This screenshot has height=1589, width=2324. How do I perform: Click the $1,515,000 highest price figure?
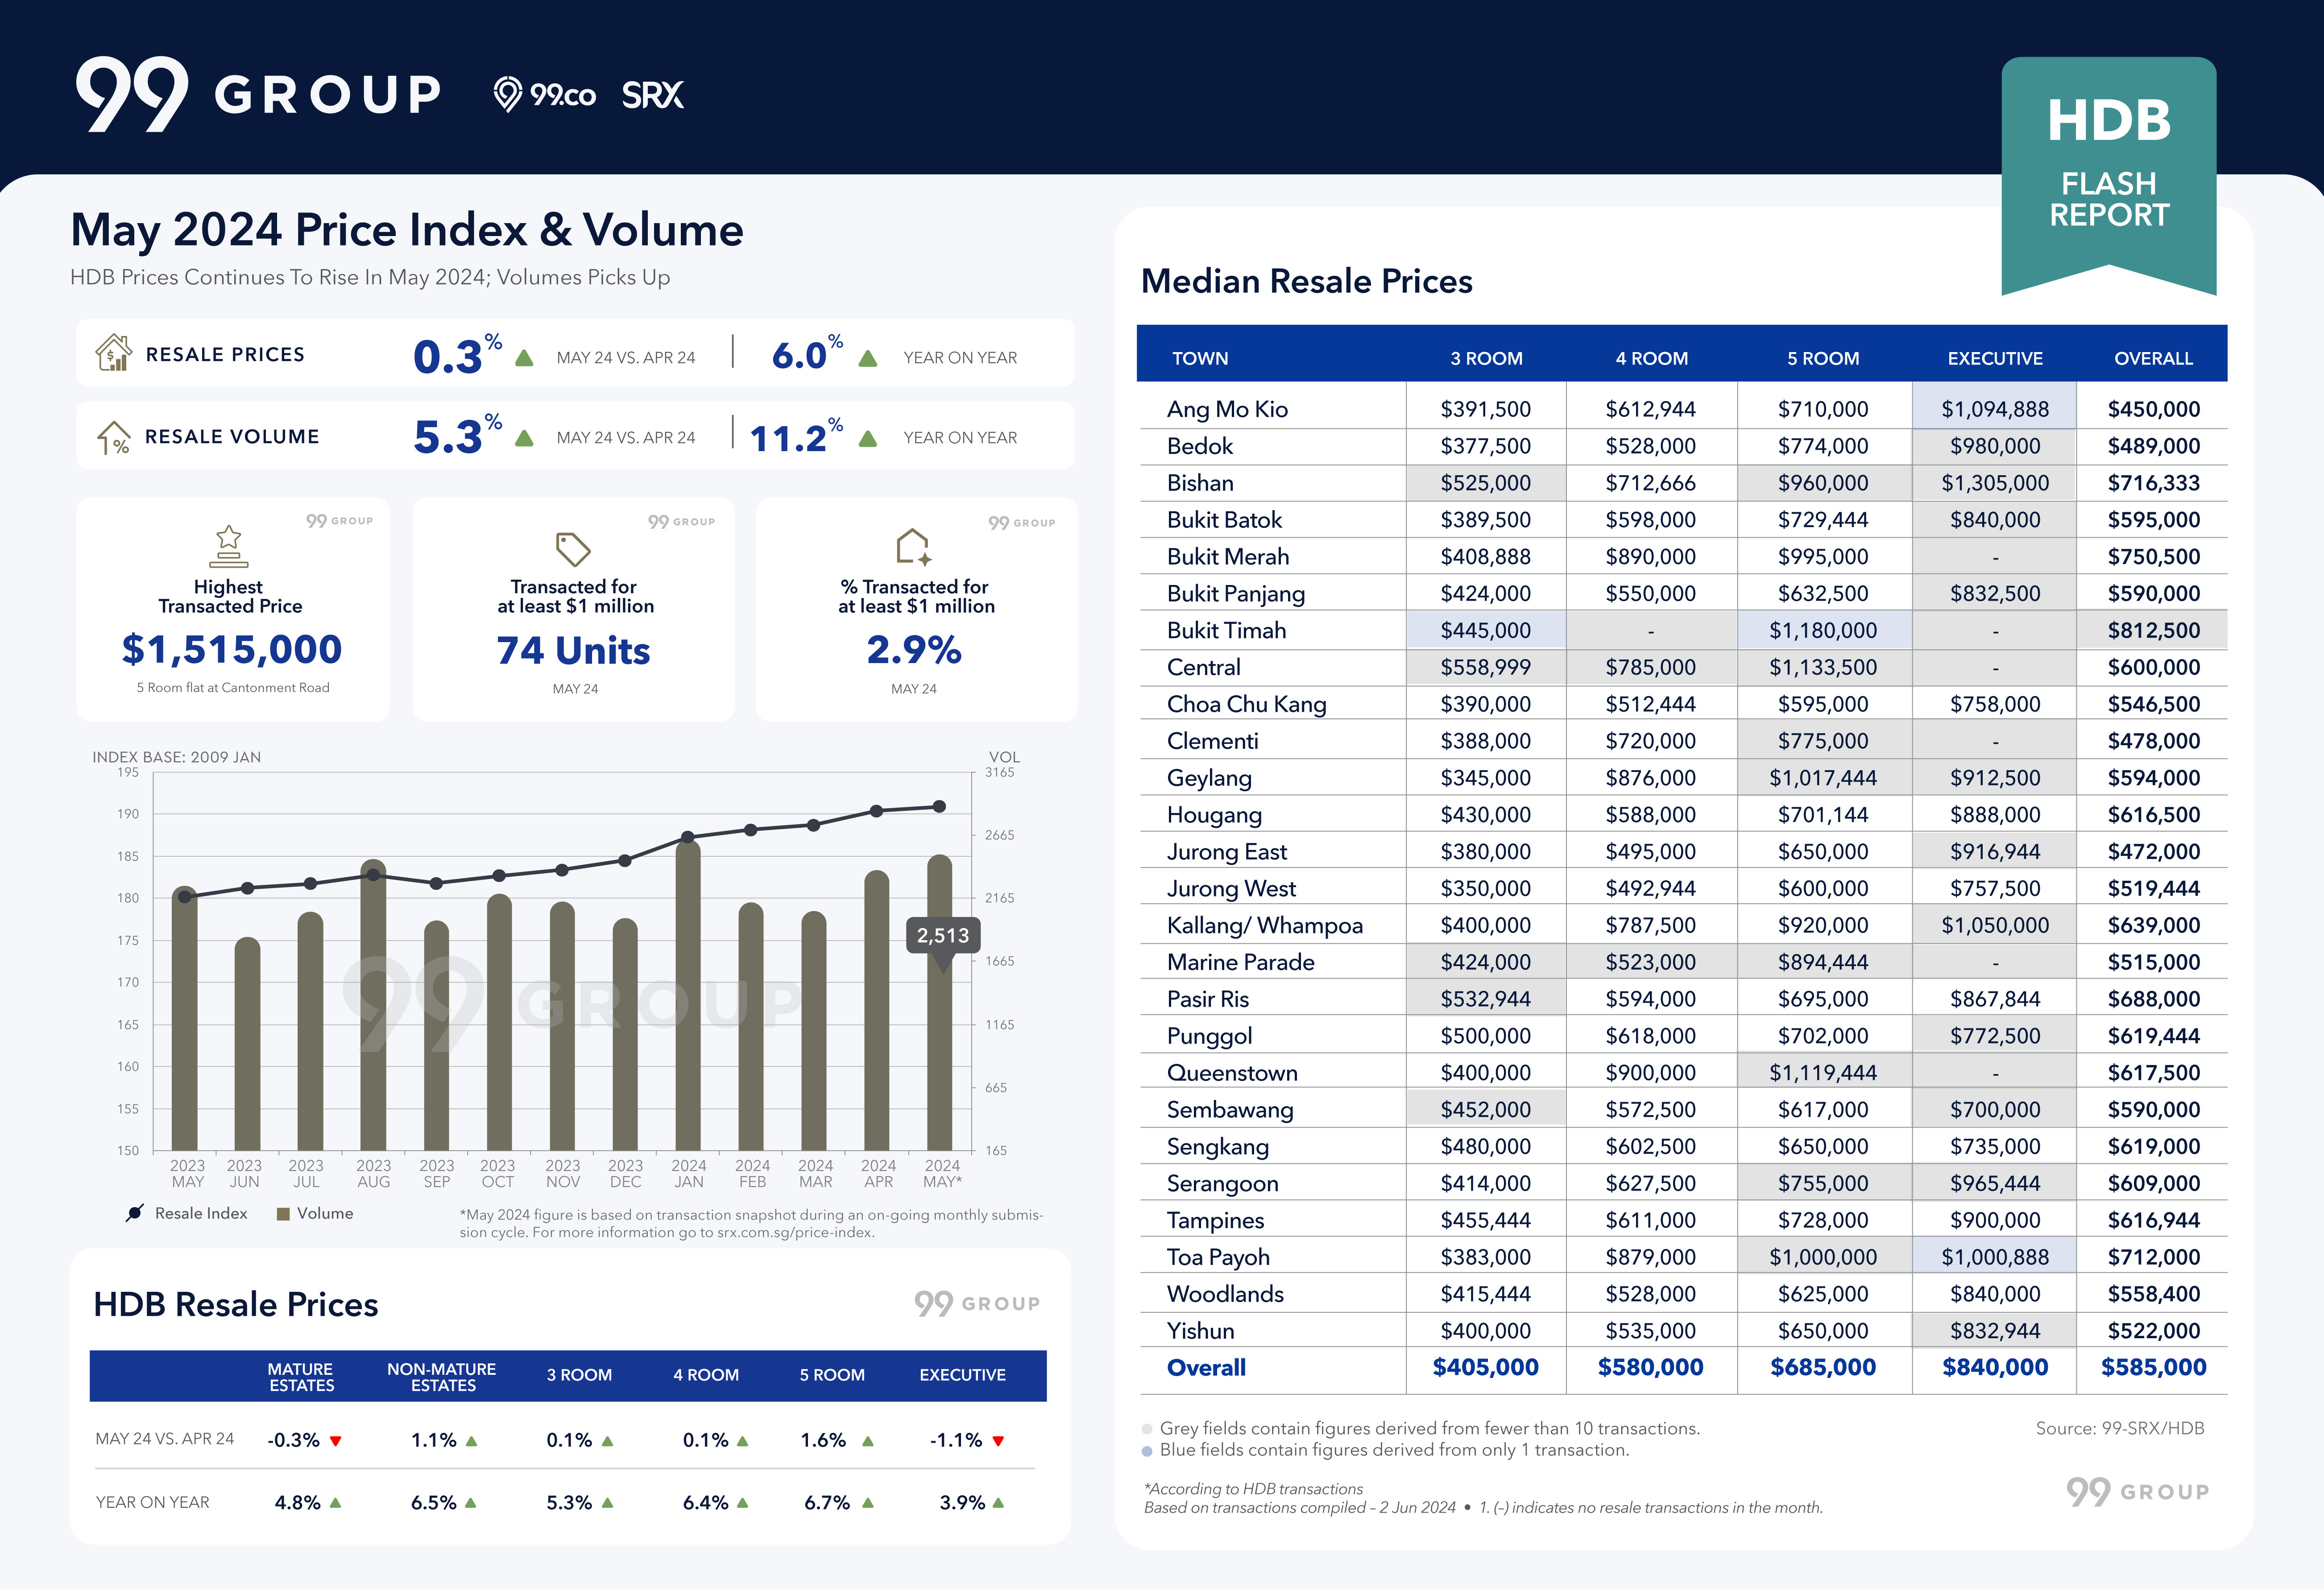(232, 650)
